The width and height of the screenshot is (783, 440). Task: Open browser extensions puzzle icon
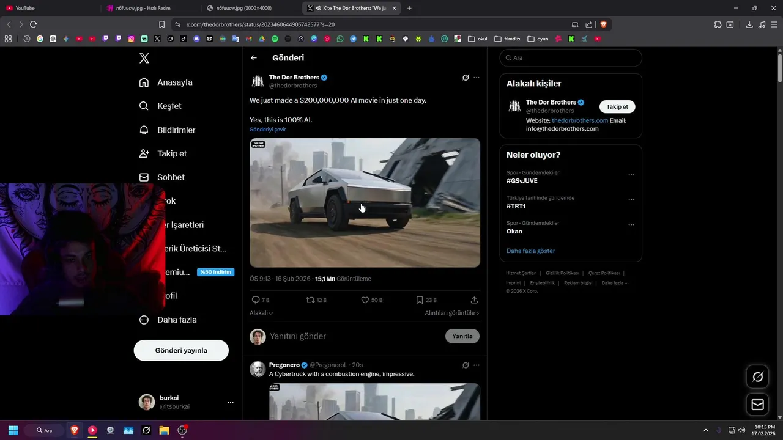click(x=718, y=24)
